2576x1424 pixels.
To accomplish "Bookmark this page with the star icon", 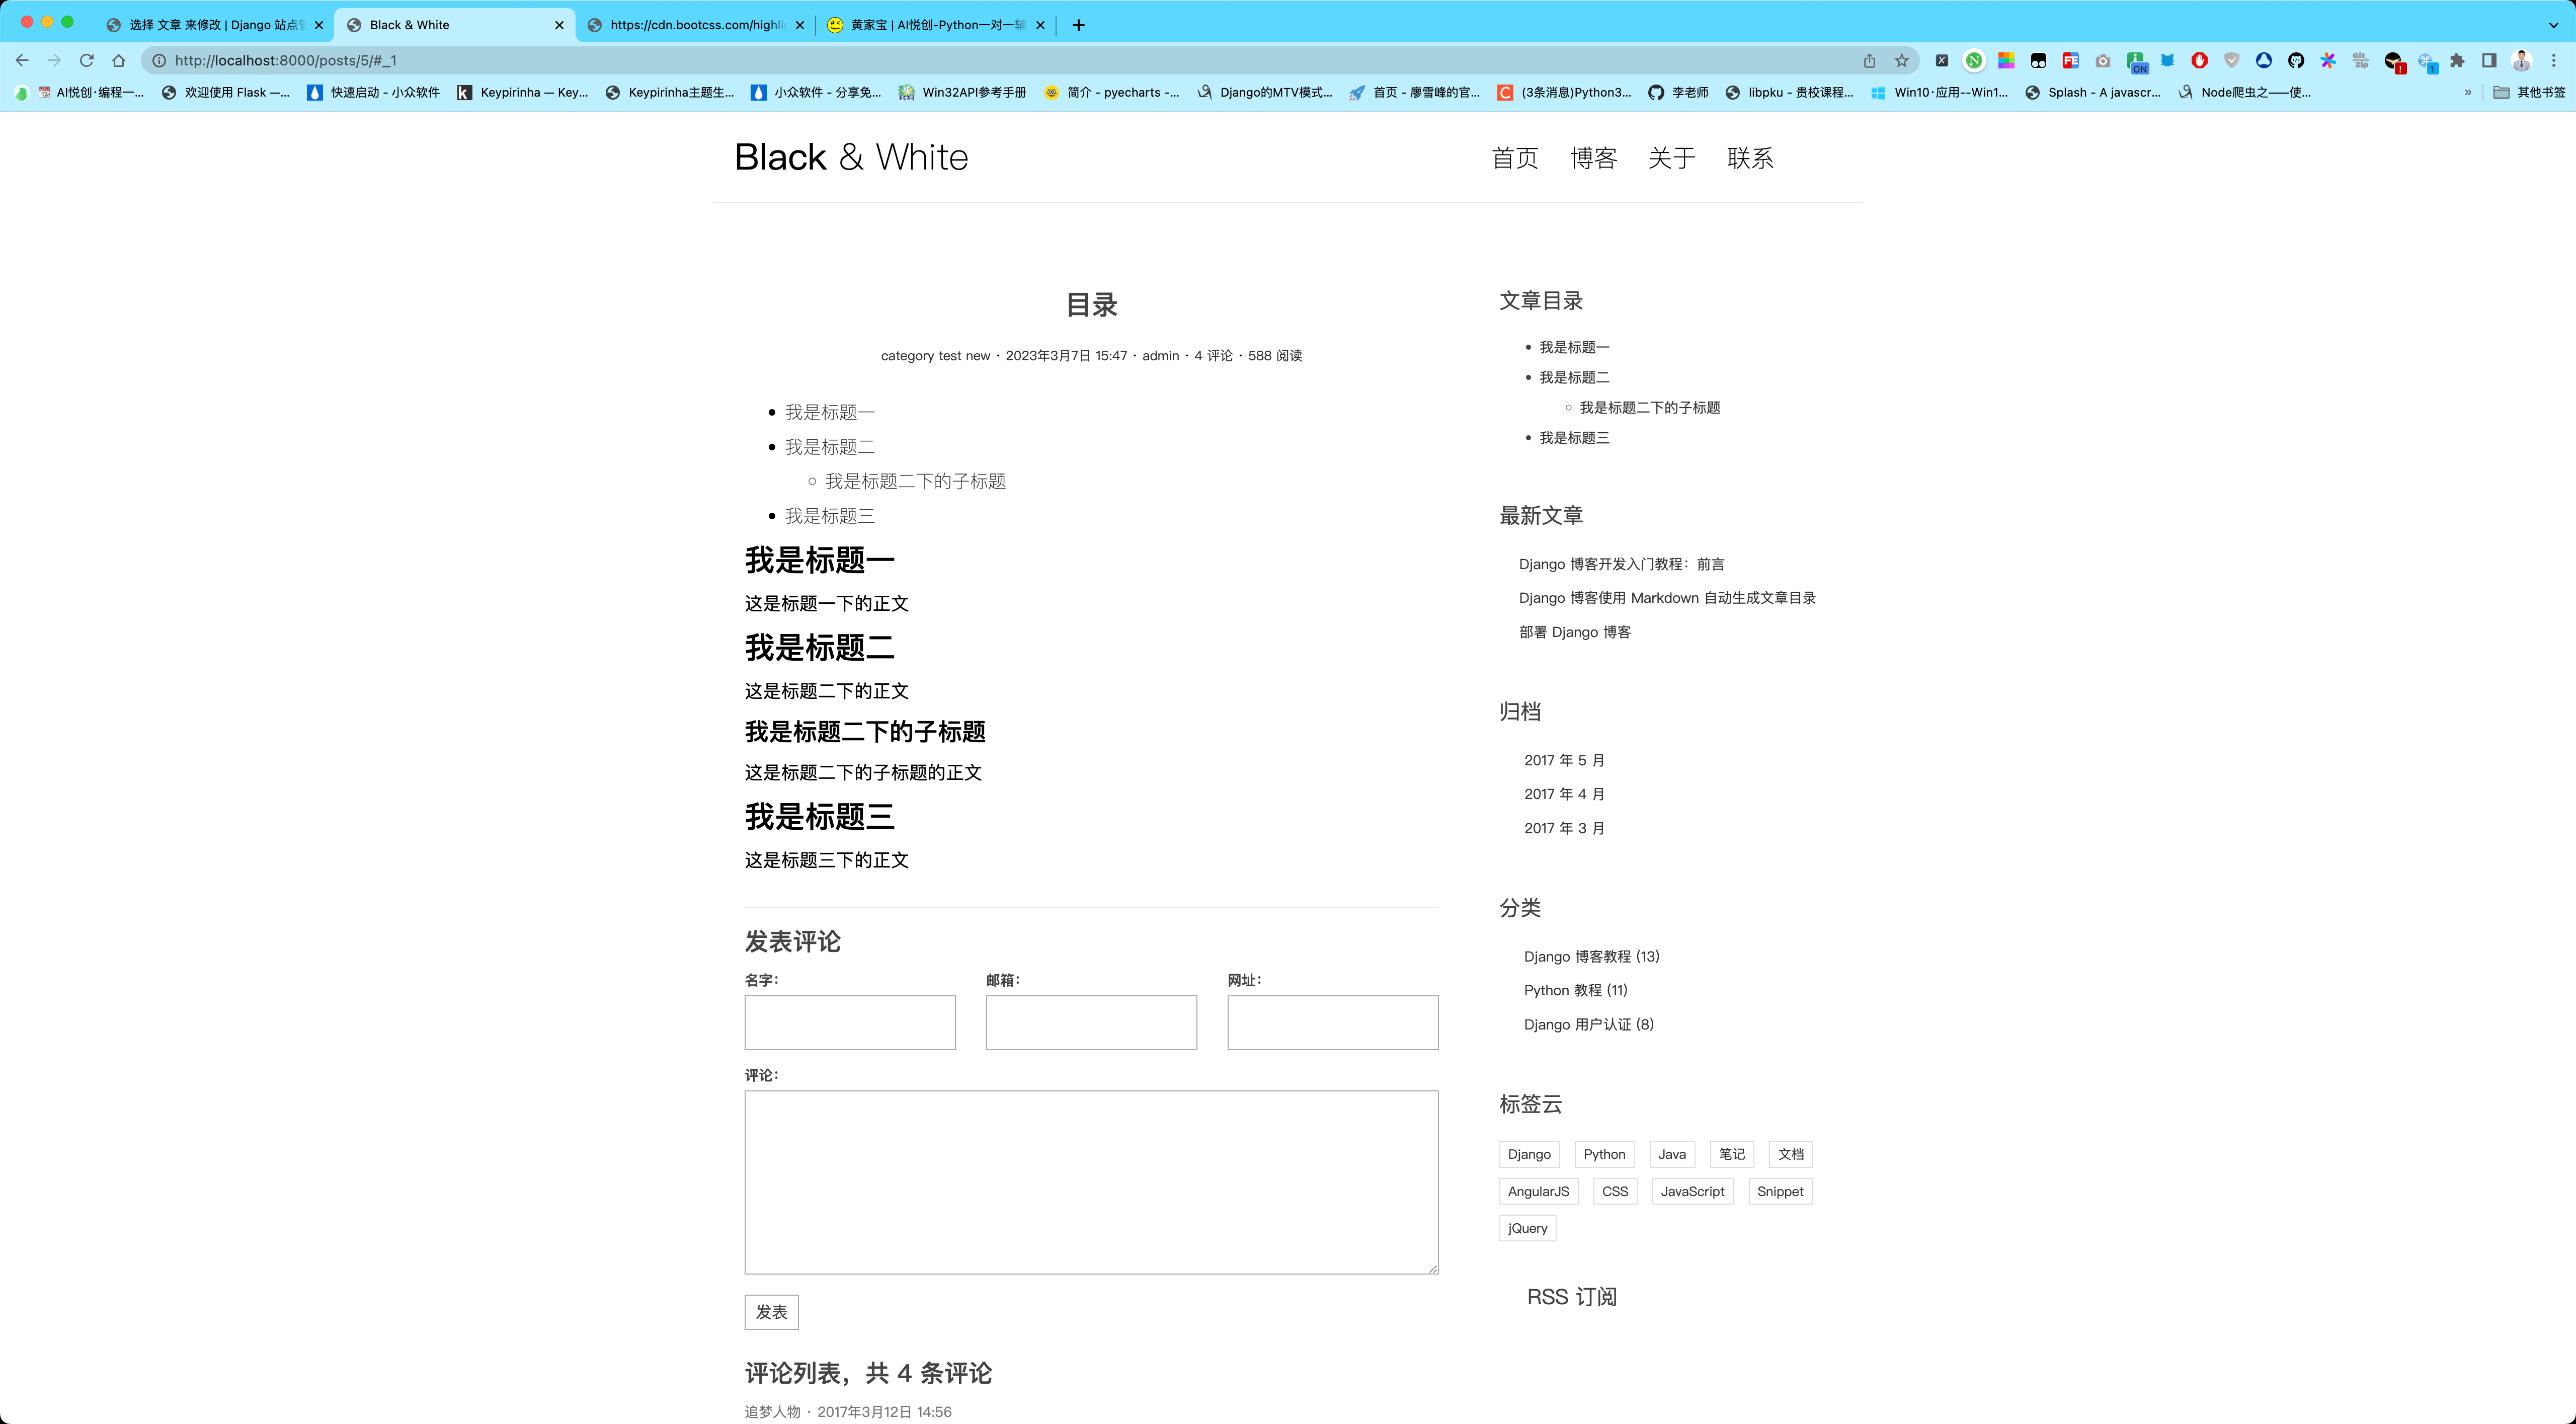I will 1901,60.
